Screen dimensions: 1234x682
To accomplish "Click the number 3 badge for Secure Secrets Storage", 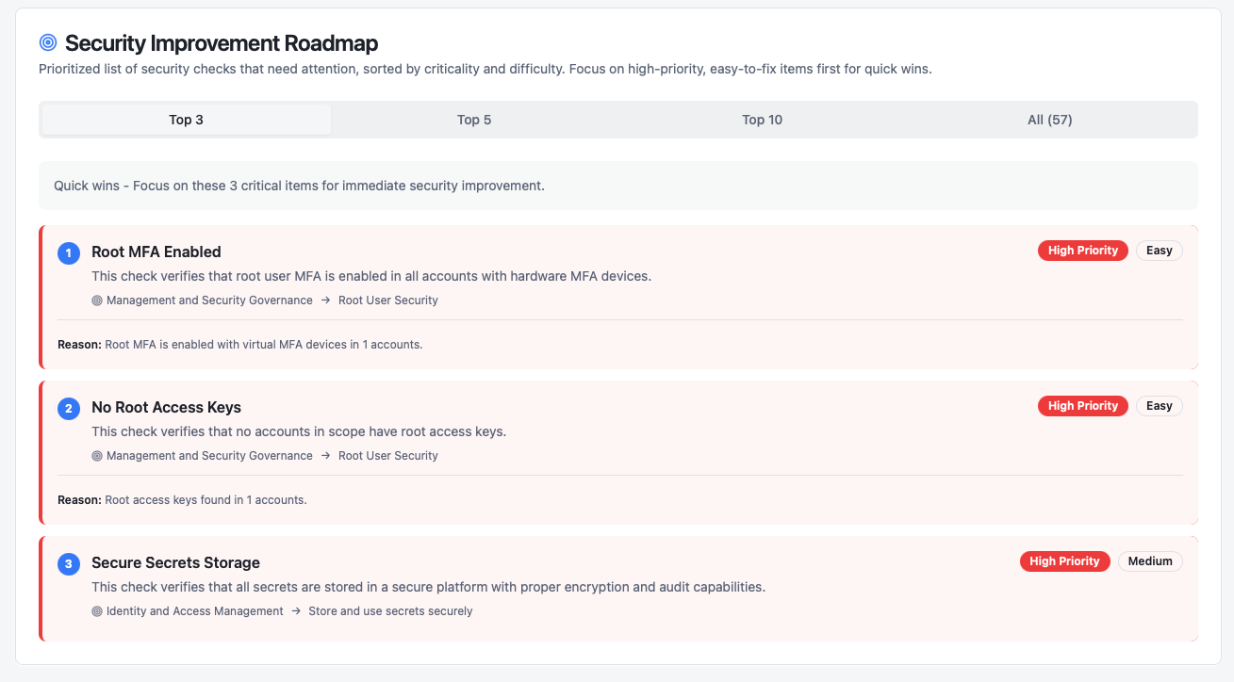I will 68,564.
